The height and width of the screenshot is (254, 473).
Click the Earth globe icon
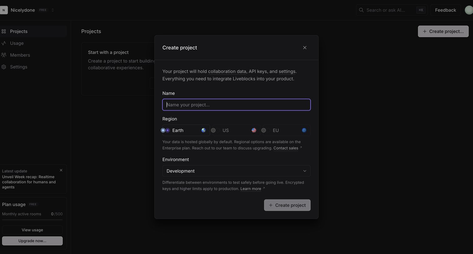[203, 130]
